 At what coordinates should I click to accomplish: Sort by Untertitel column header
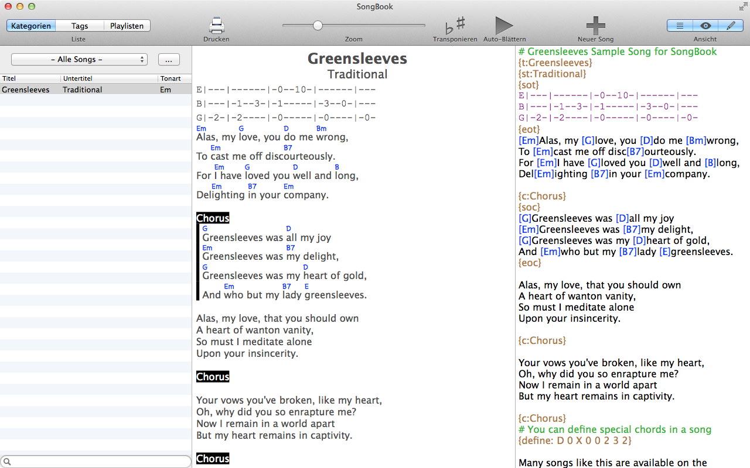[x=110, y=78]
